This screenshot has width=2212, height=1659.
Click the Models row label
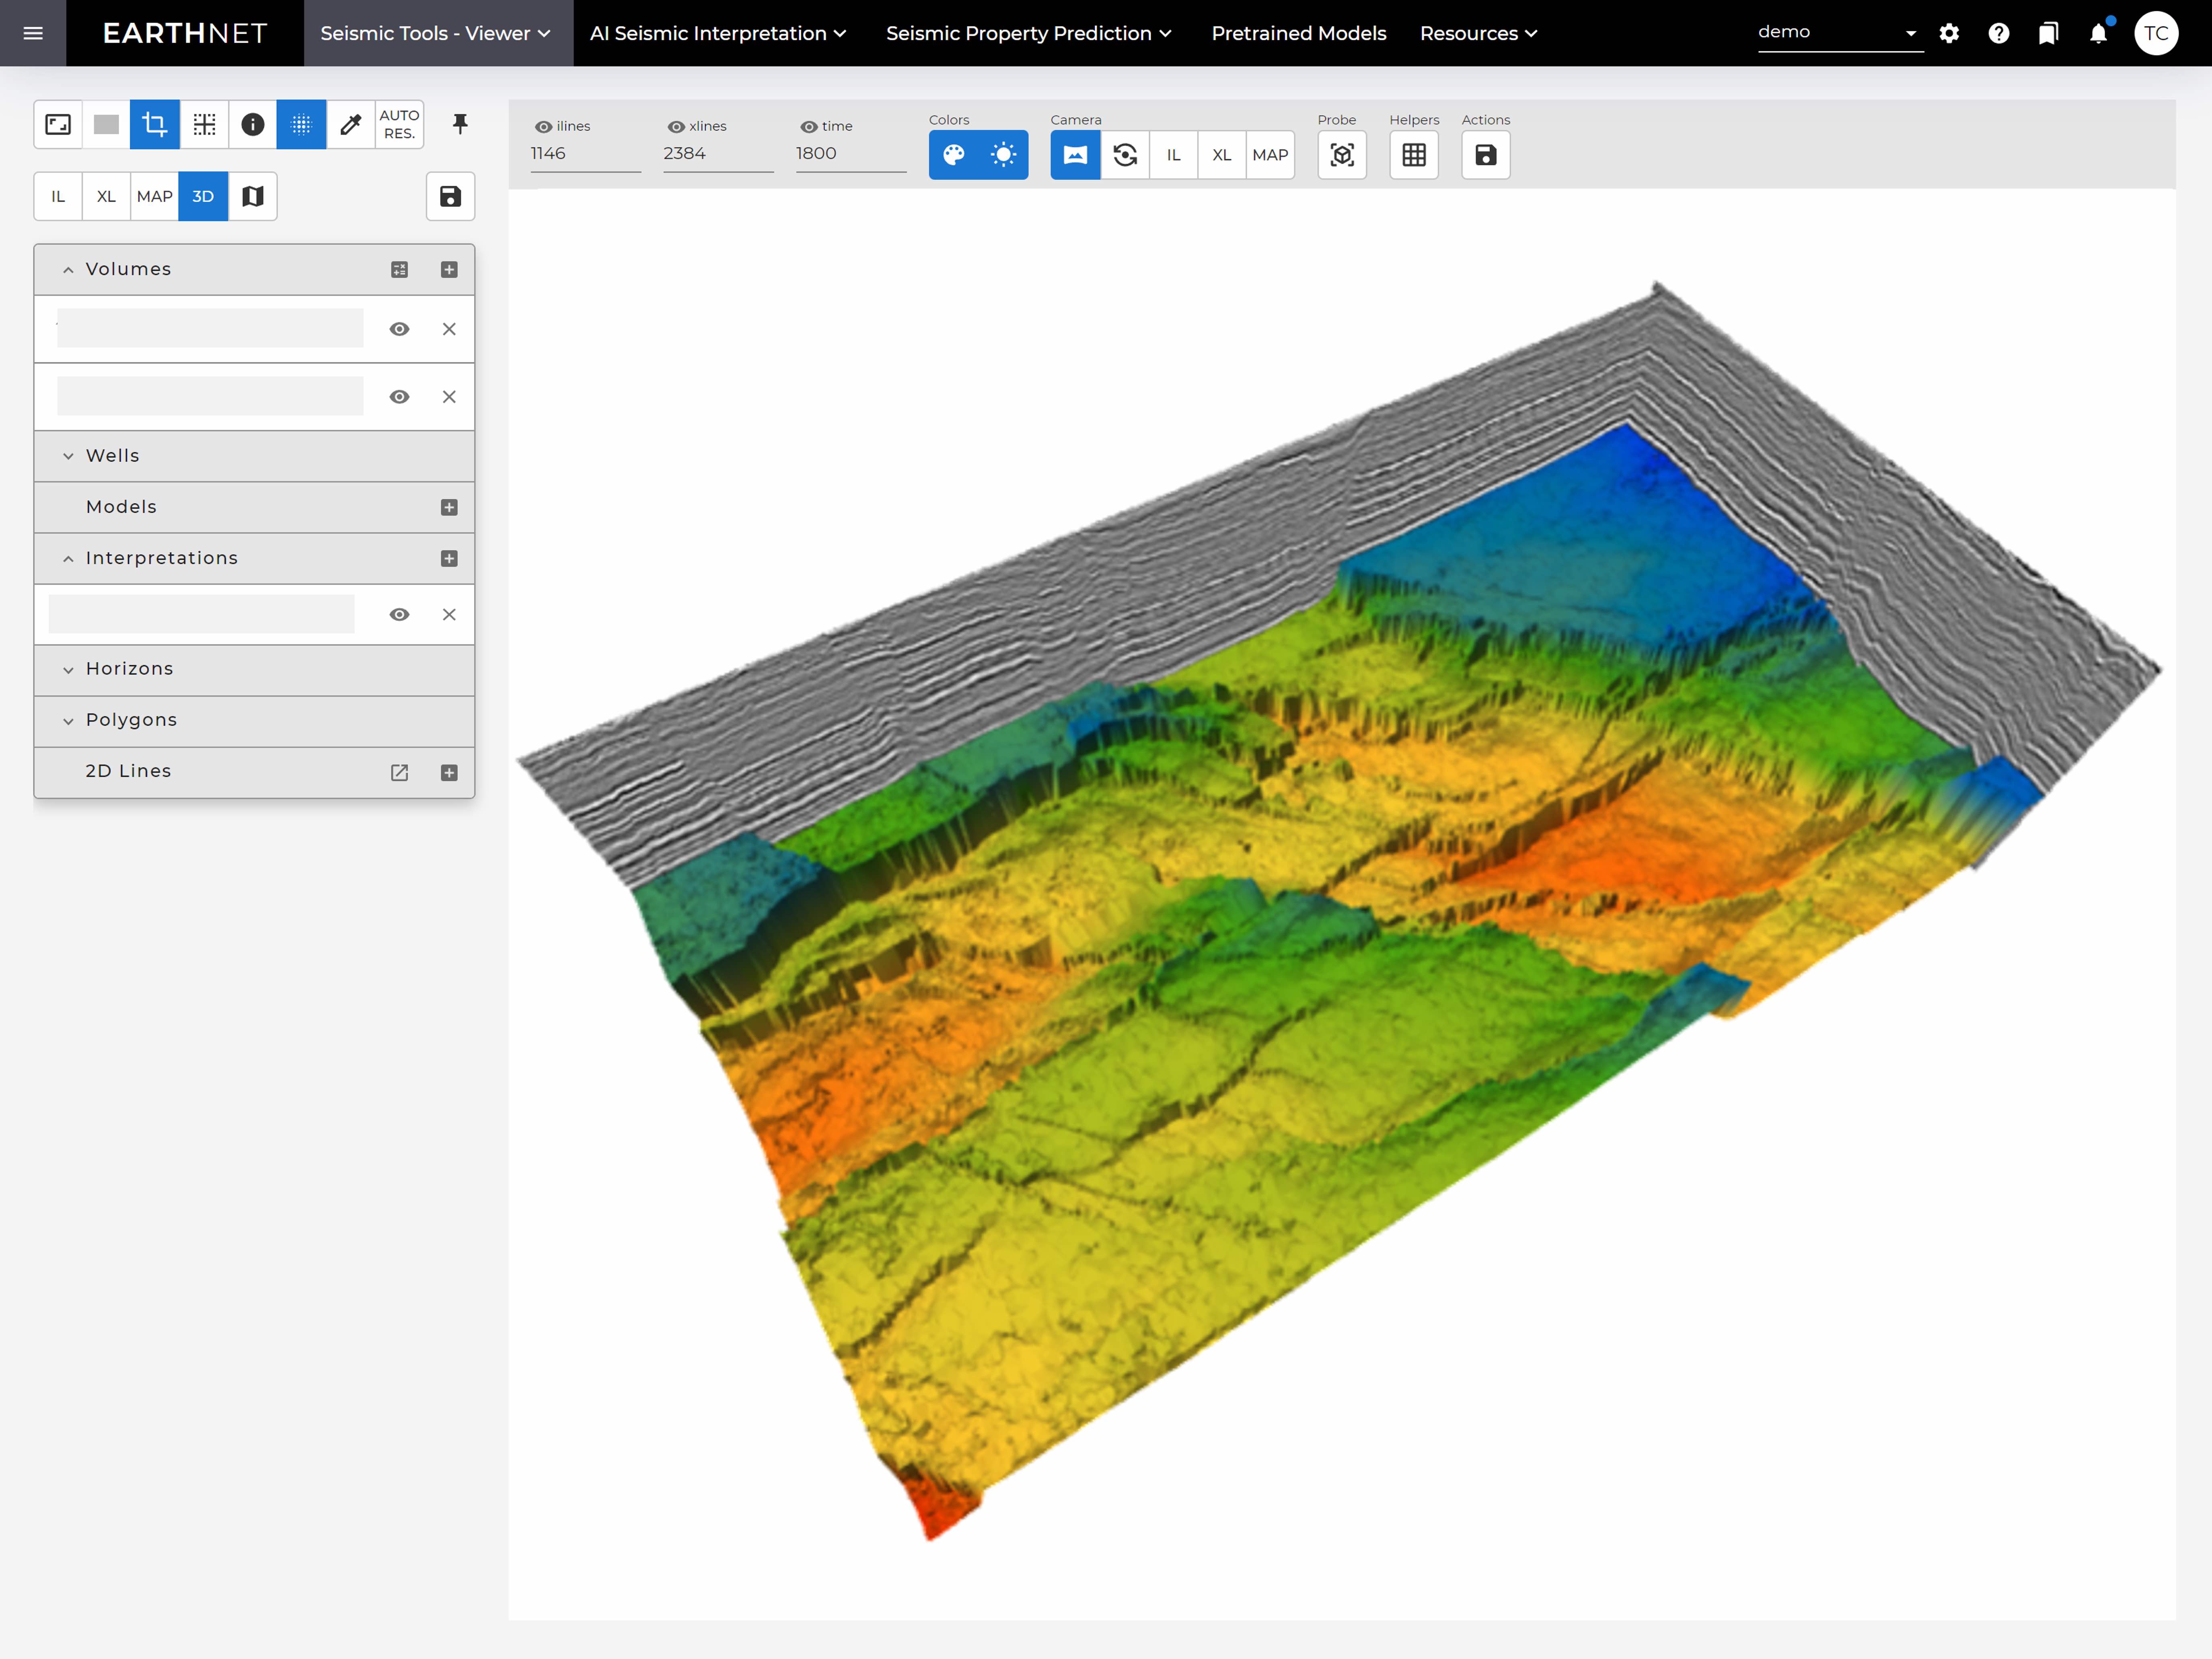click(121, 507)
